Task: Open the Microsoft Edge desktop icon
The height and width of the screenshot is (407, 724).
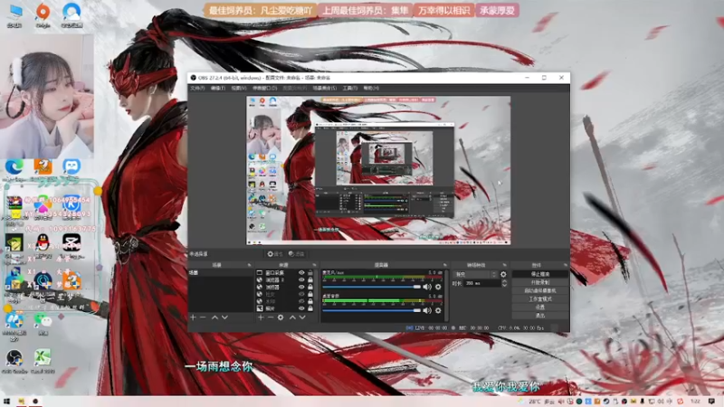Action: click(14, 169)
